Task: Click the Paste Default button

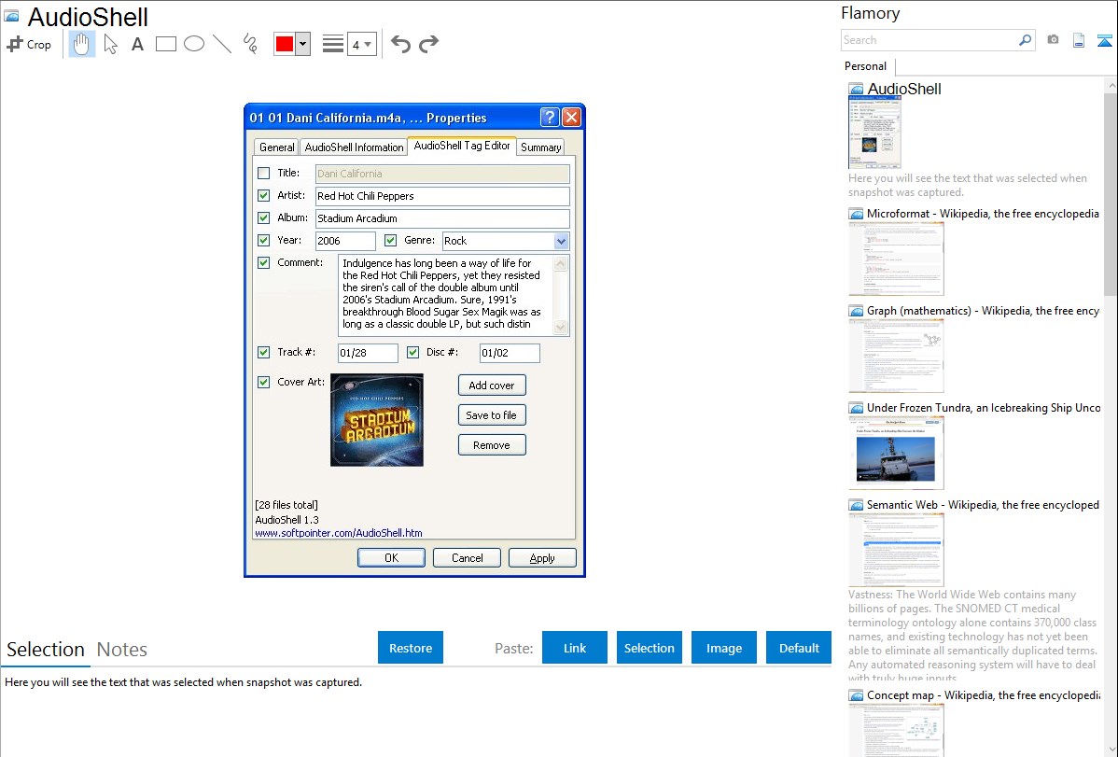Action: point(799,648)
